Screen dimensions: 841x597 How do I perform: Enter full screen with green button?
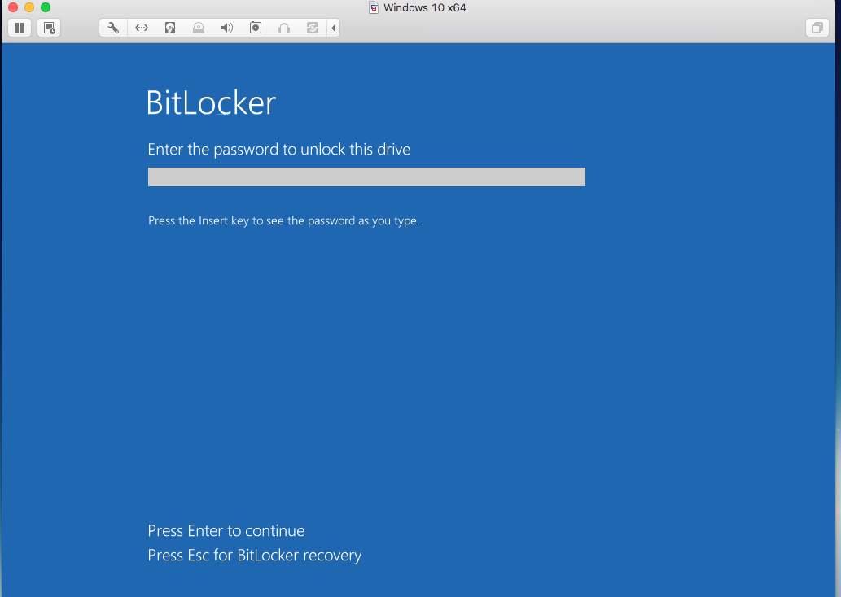tap(46, 7)
